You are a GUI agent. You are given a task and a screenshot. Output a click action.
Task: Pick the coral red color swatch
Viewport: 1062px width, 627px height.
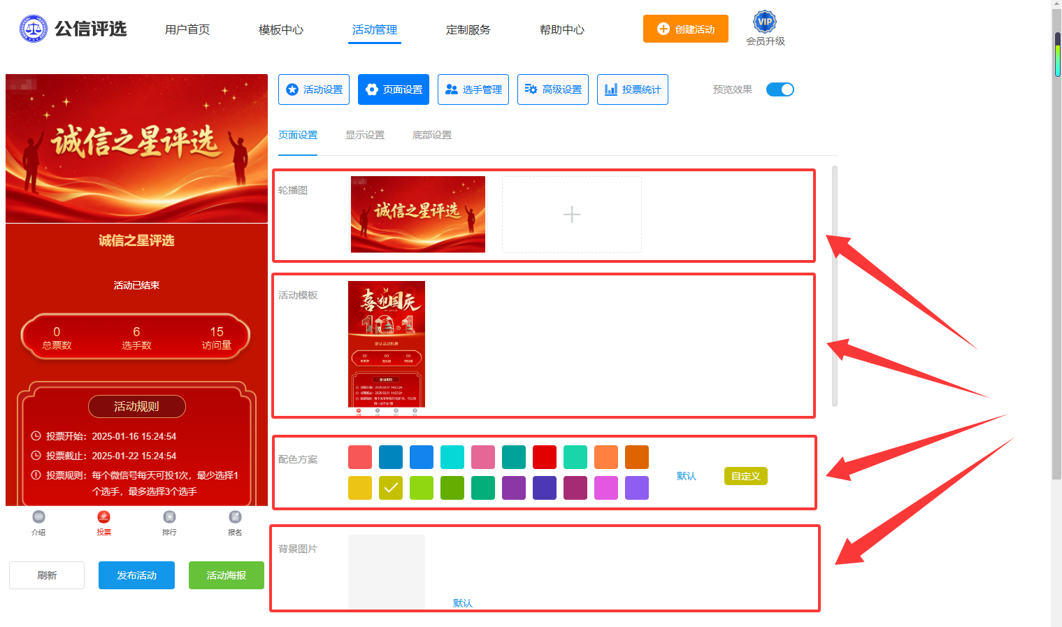pos(360,457)
